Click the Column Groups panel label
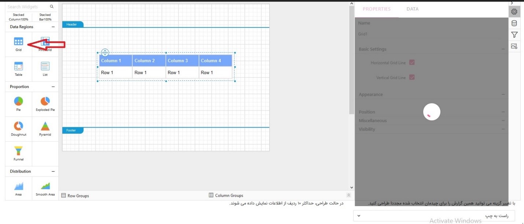The height and width of the screenshot is (224, 524). click(229, 195)
